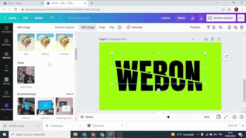The image size is (246, 138).
Task: Open CANVA (1).png download options chevron
Action: pyautogui.click(x=38, y=126)
